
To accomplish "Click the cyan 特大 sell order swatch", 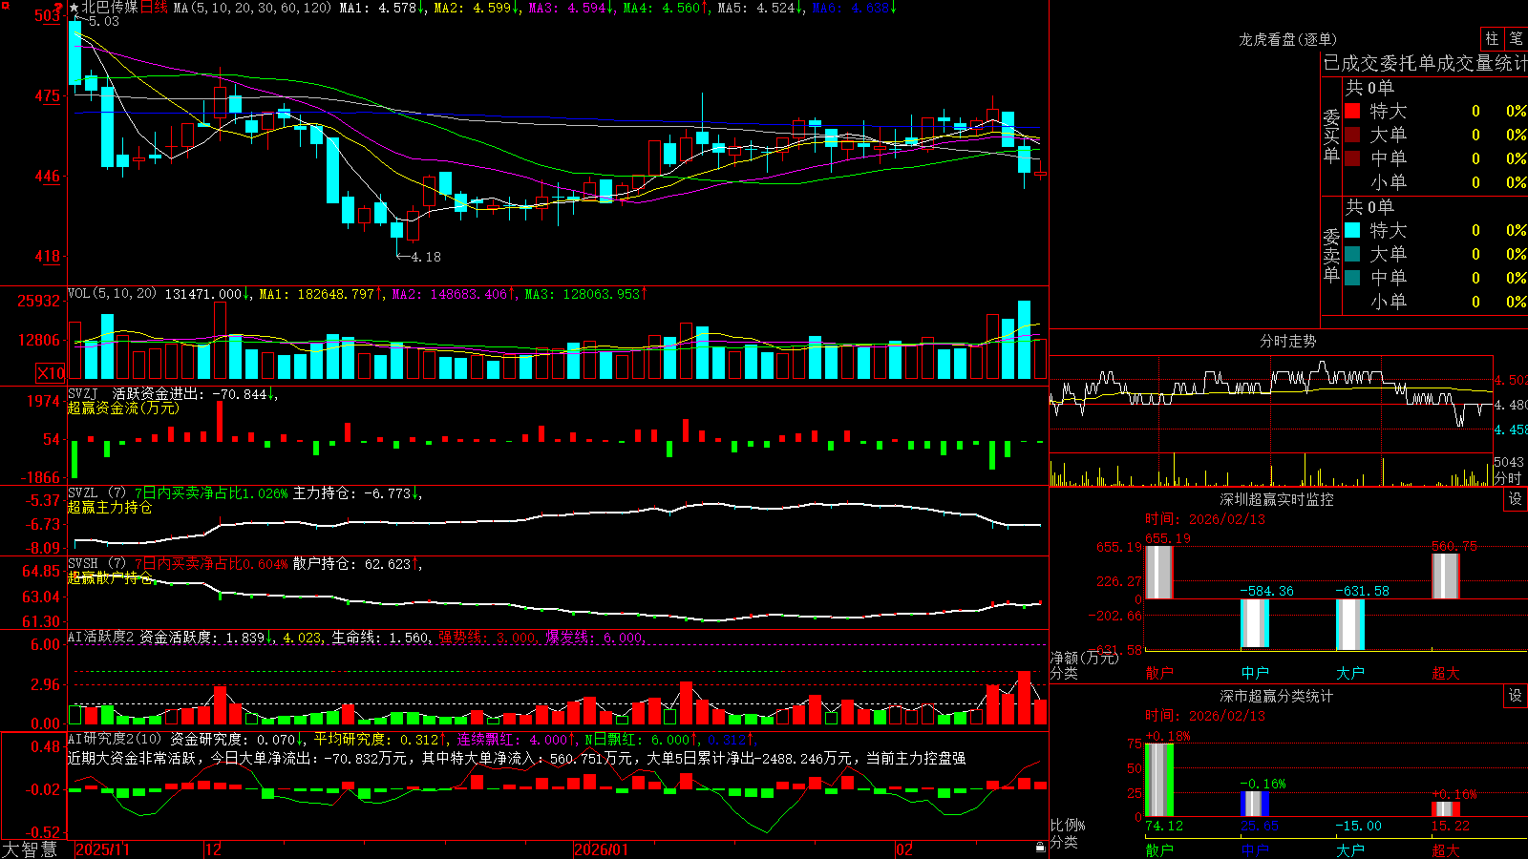I will [1352, 230].
